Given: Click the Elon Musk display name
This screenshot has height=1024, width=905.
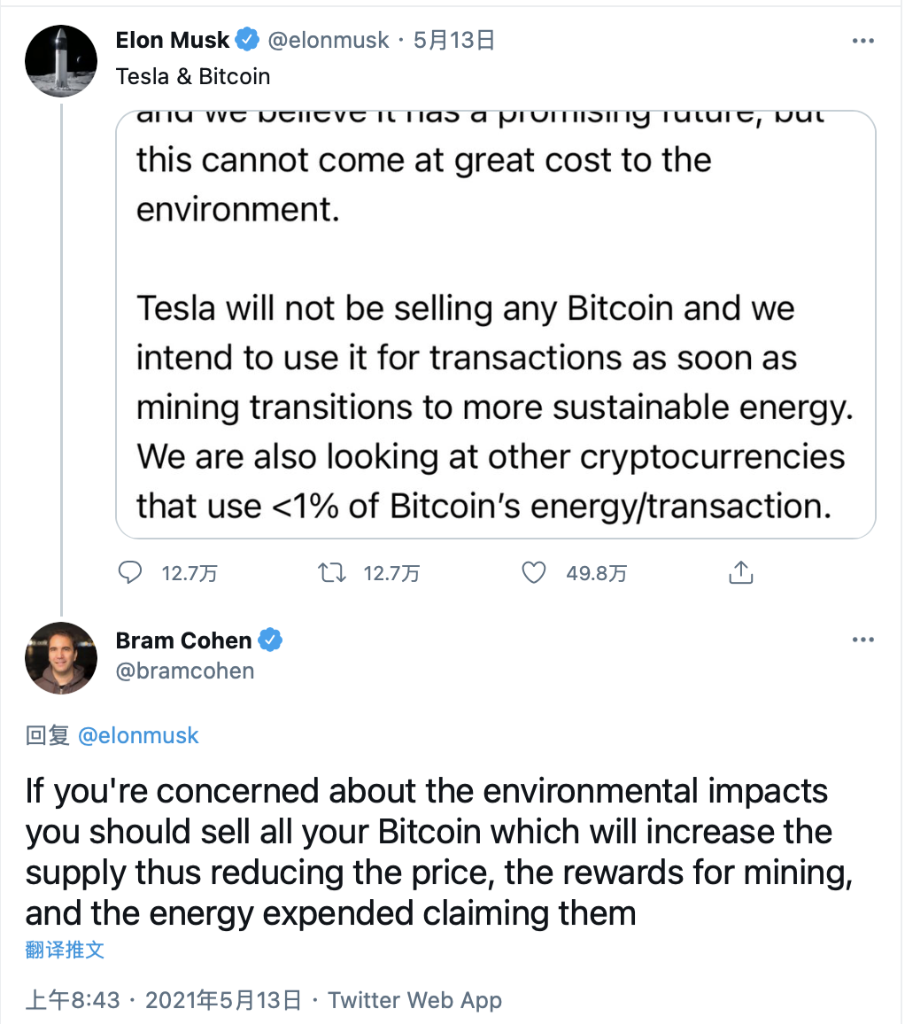Looking at the screenshot, I should (173, 40).
